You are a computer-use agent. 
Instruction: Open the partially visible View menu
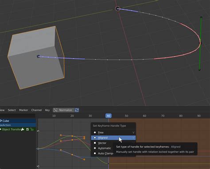pos(2,110)
